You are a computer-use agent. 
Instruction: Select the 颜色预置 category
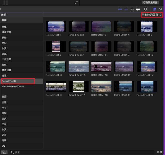click(6, 70)
